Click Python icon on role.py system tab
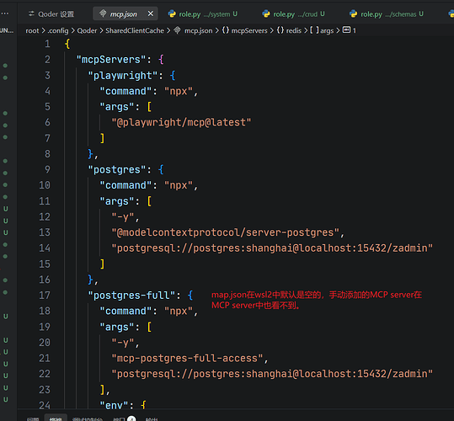 (x=172, y=13)
